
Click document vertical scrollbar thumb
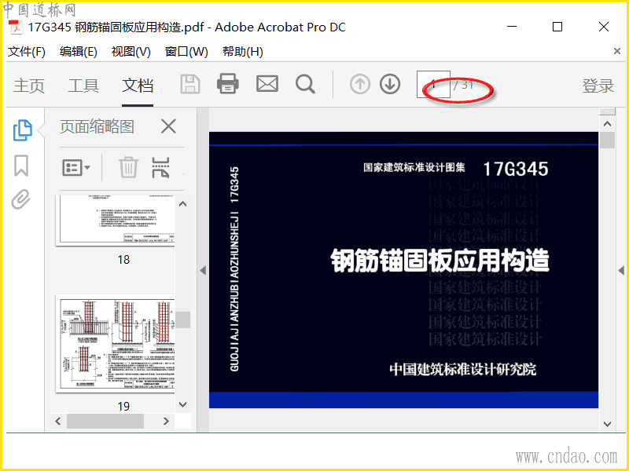point(607,141)
